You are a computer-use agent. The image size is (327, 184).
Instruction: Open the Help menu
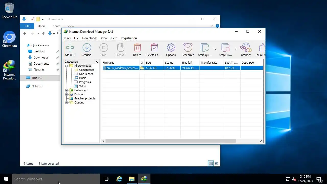(x=114, y=38)
